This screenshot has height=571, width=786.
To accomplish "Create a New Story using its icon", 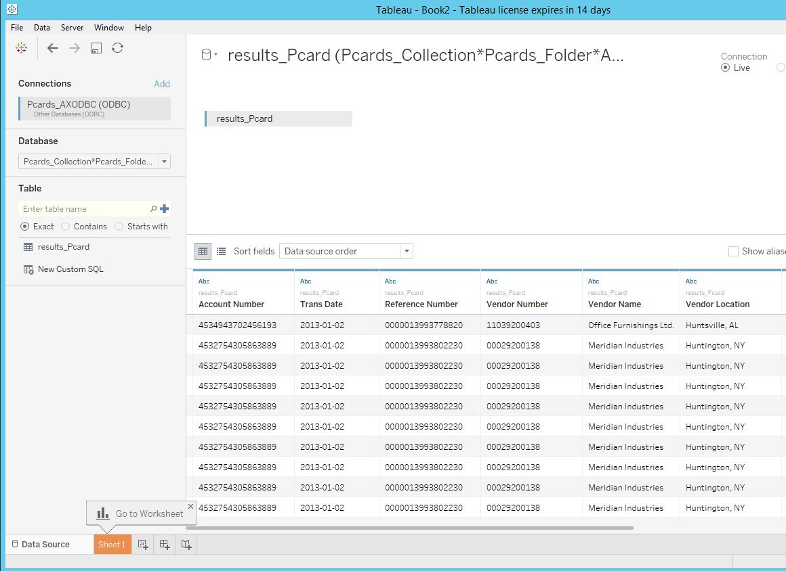I will tap(186, 544).
